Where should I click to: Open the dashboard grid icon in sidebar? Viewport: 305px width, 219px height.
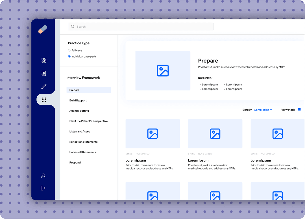tap(44, 60)
